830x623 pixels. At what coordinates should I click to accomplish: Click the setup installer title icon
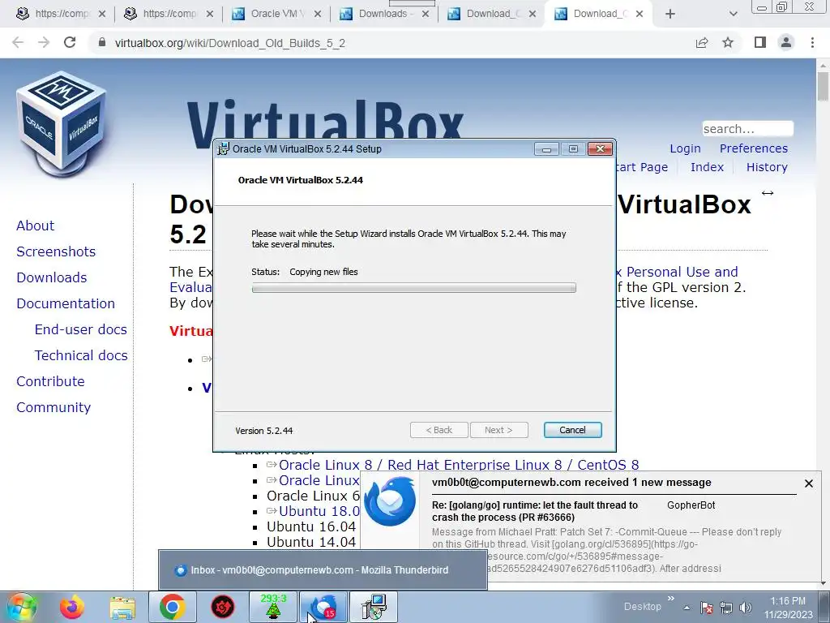224,149
